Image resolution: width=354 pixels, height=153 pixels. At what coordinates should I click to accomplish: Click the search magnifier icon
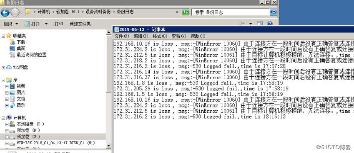point(274,12)
